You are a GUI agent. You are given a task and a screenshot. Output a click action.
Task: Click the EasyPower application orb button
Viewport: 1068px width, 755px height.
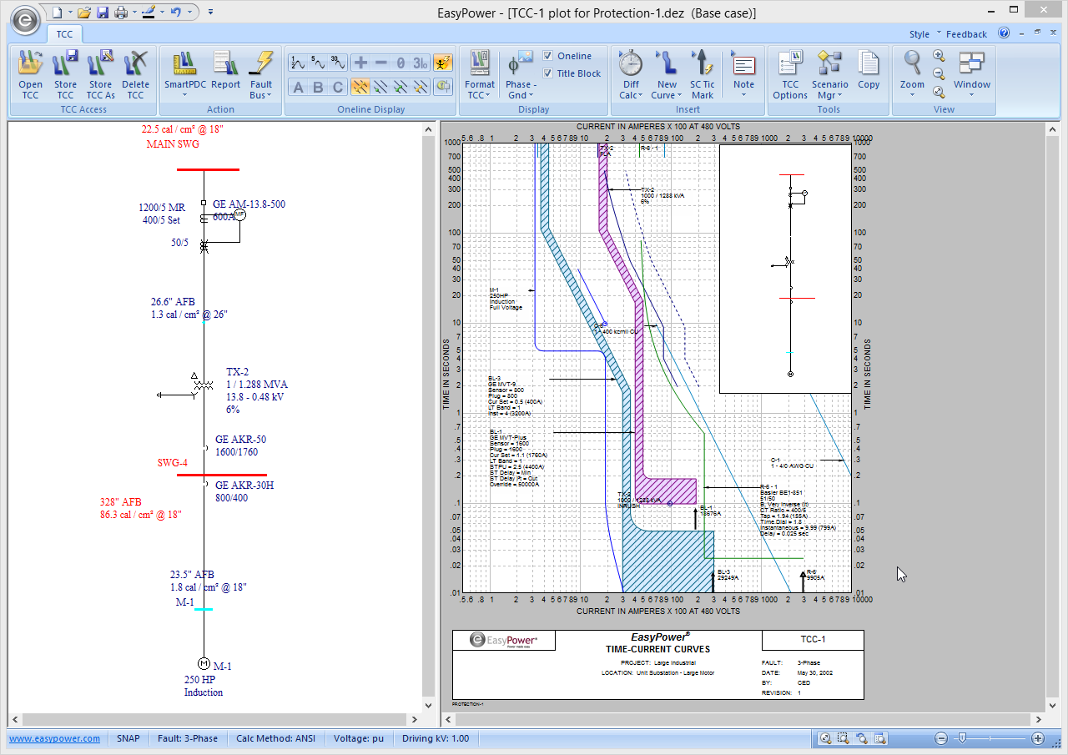coord(26,19)
